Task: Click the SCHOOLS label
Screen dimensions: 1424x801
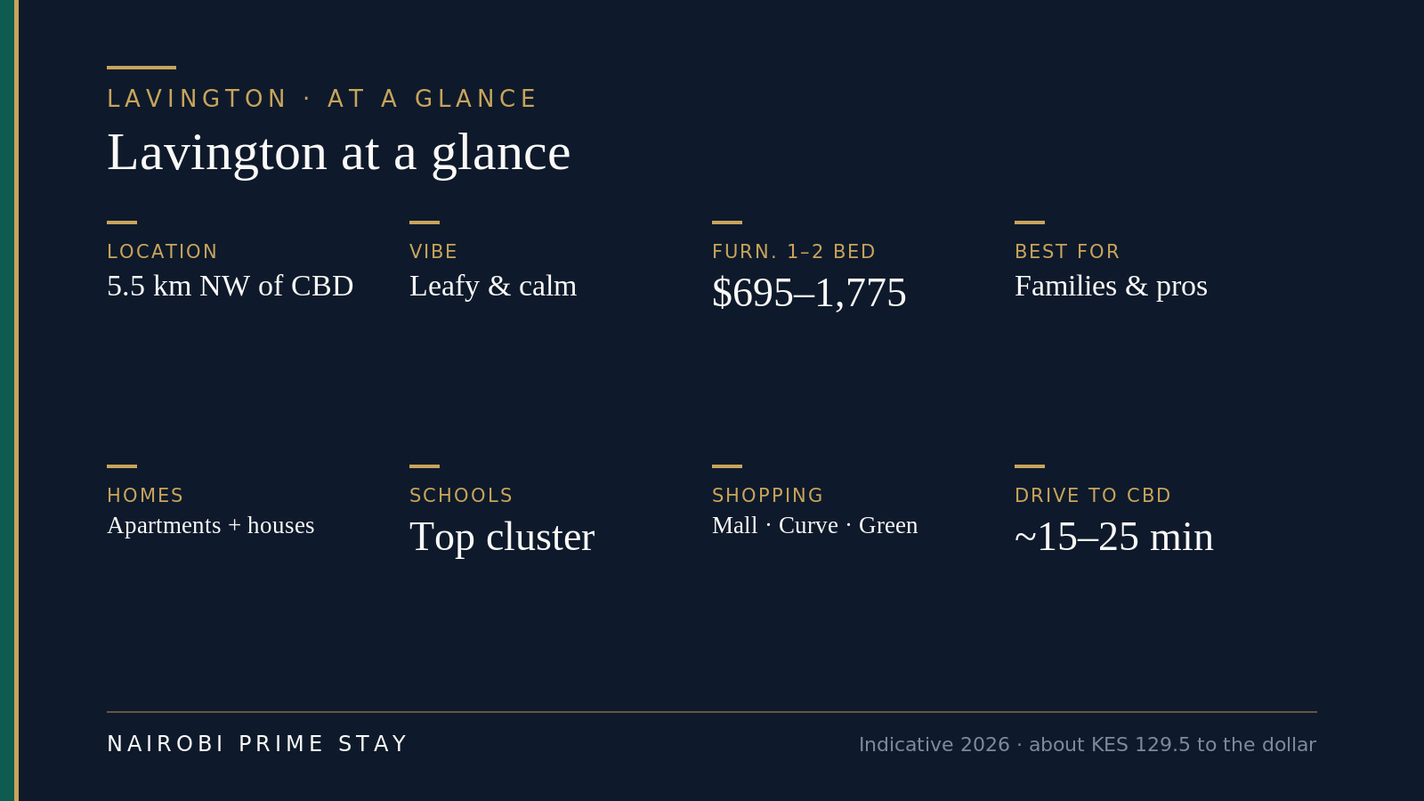Action: point(461,496)
